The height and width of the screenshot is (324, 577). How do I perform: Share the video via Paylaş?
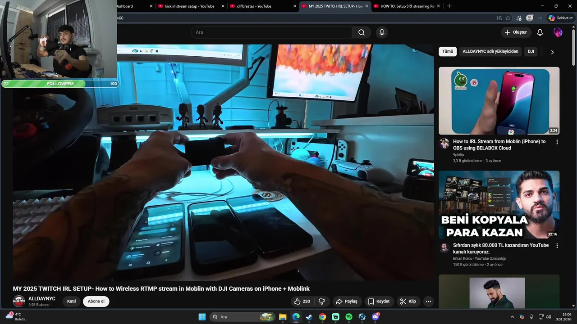347,301
